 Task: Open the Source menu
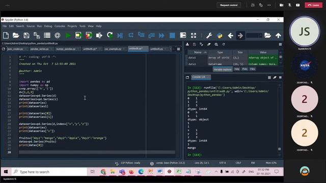coord(31,26)
